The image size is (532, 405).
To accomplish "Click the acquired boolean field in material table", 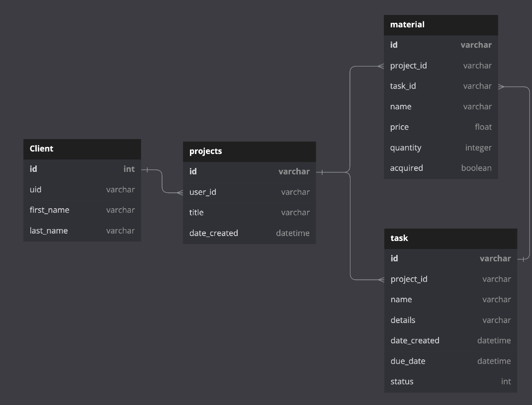I will pyautogui.click(x=406, y=167).
